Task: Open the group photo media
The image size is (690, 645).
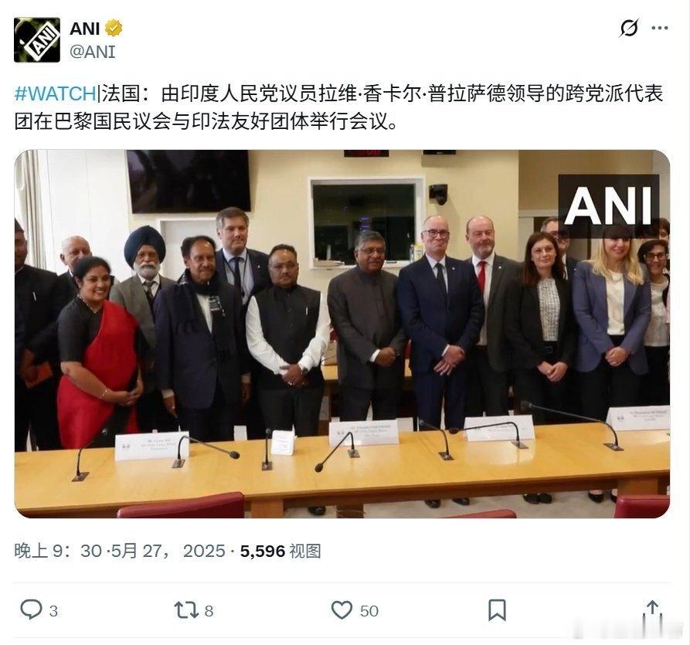Action: (x=342, y=334)
